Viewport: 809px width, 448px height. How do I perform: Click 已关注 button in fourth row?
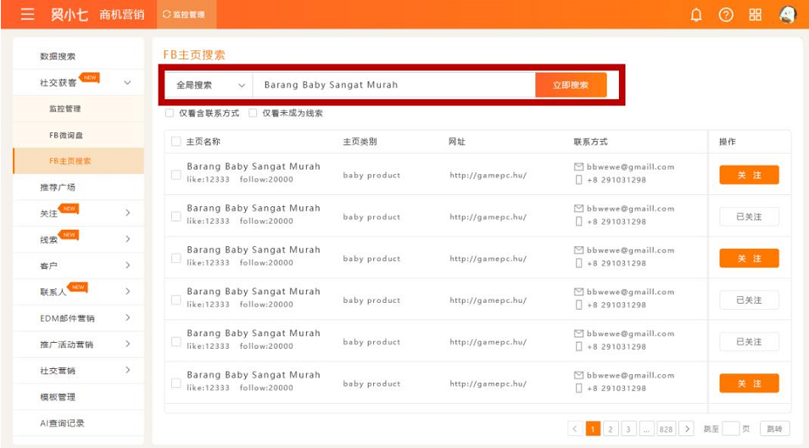click(749, 300)
